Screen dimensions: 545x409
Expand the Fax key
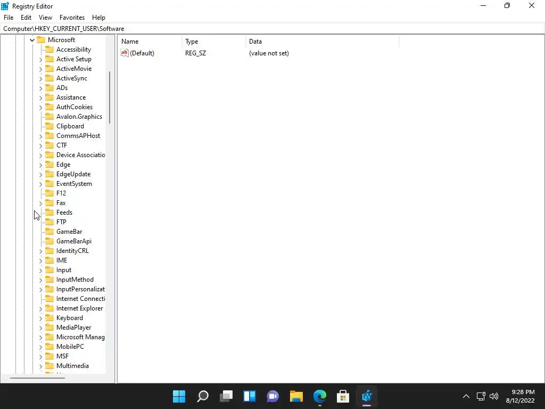(40, 203)
